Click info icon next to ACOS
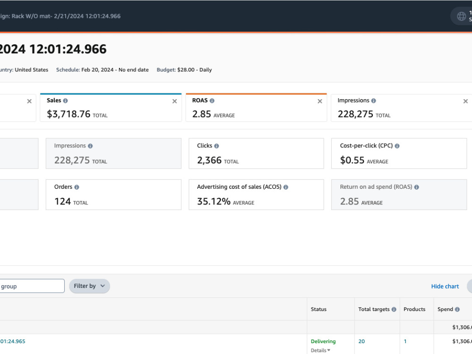 [286, 187]
